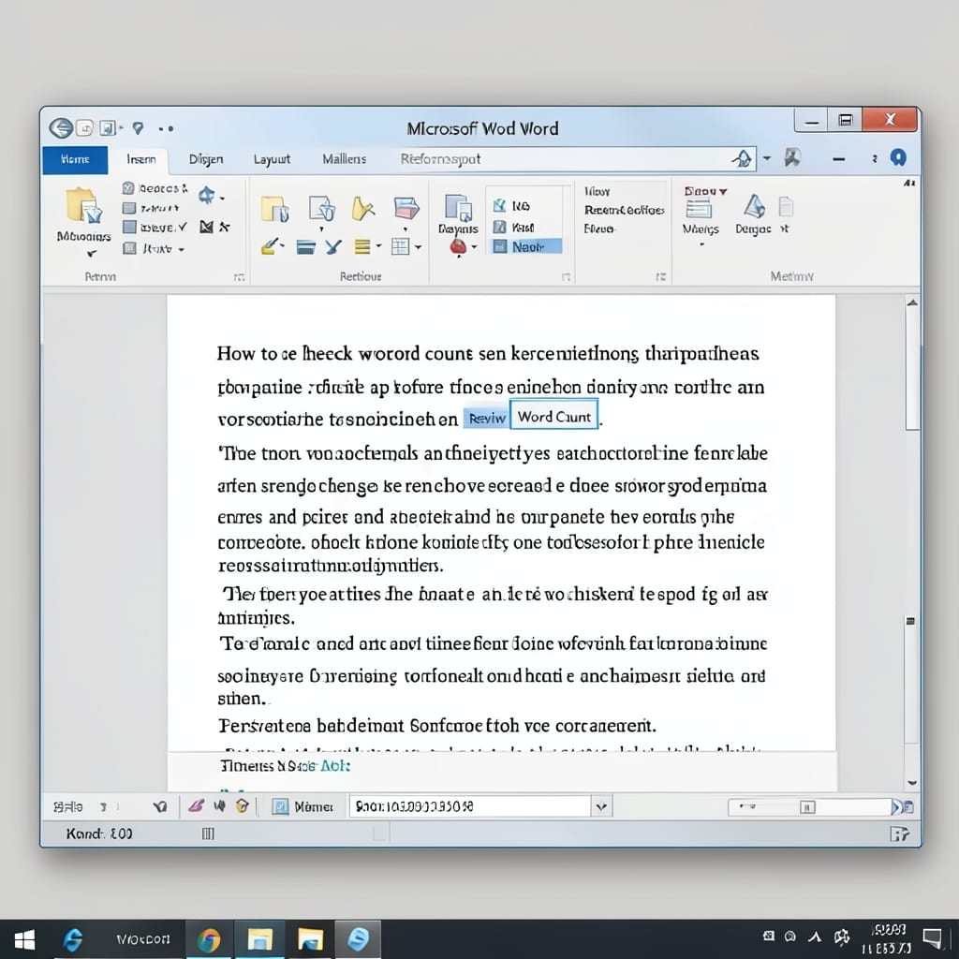
Task: Toggle the third option in ribbon's small list
Action: [x=155, y=228]
